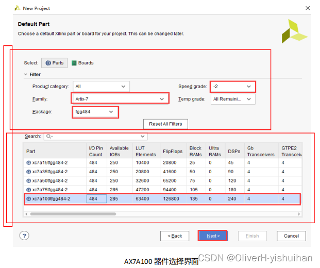Click the Finish button
Screen dimensions: 320x268
click(252, 236)
